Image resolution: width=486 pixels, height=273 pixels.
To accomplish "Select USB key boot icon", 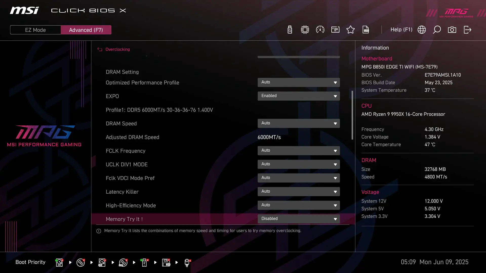I will click(x=145, y=262).
